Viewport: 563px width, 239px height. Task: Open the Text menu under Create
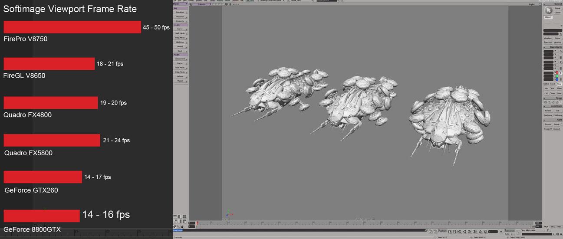coord(180,51)
